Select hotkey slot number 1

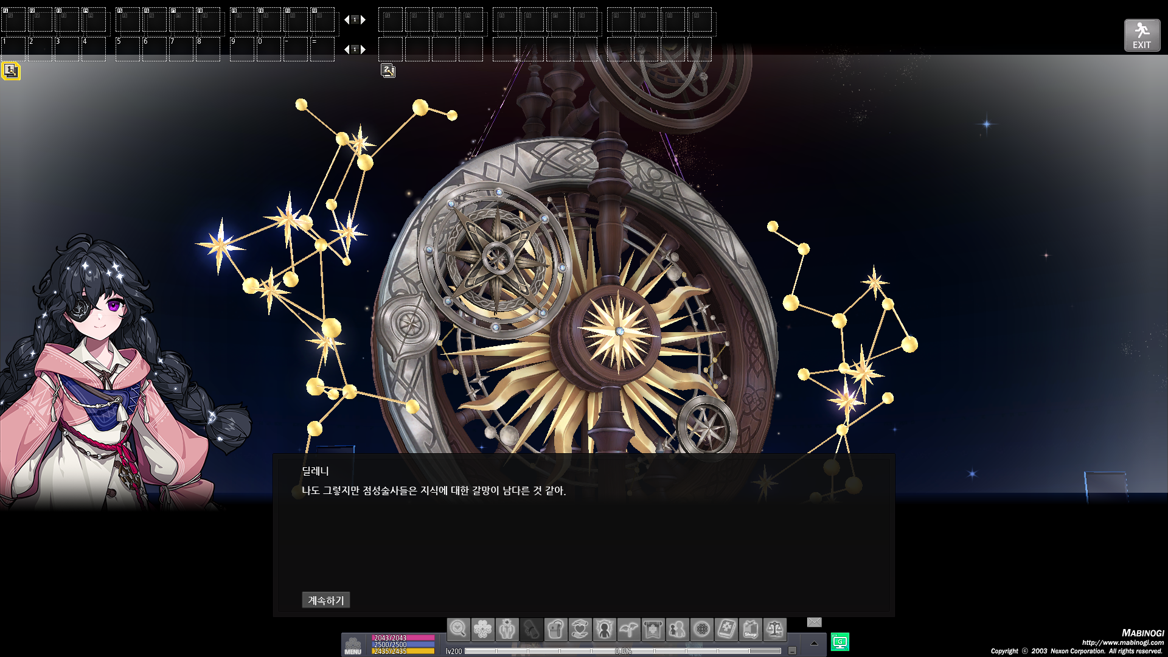(13, 49)
